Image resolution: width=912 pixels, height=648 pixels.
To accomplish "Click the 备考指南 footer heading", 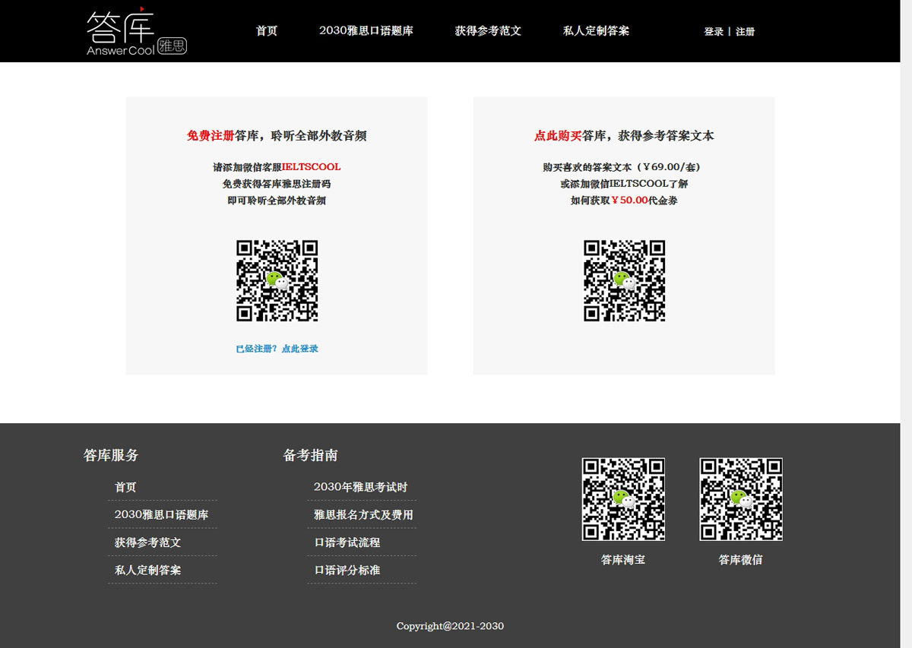I will click(311, 455).
